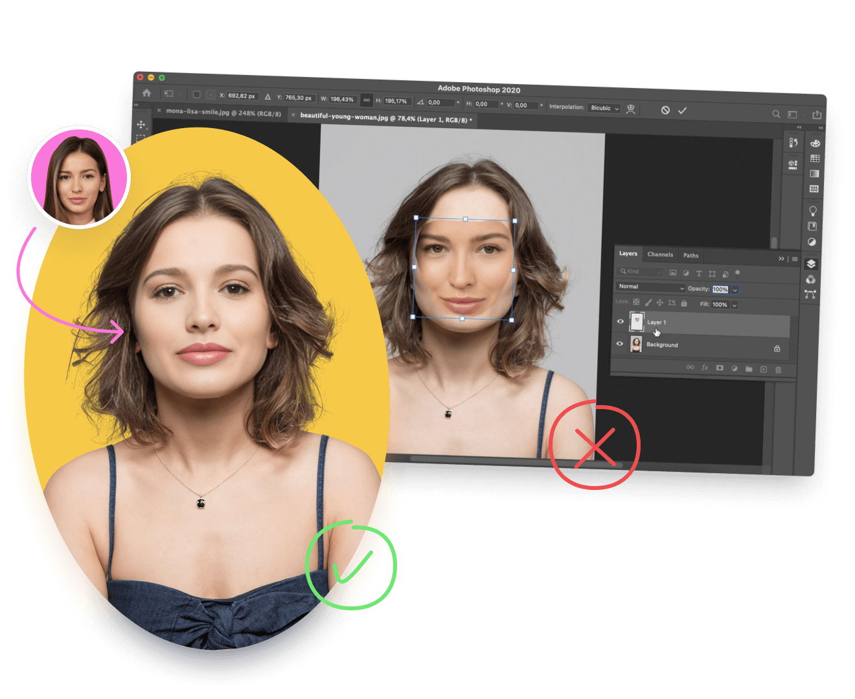855x699 pixels.
Task: Open the Fill slider dropdown arrow
Action: tap(735, 305)
